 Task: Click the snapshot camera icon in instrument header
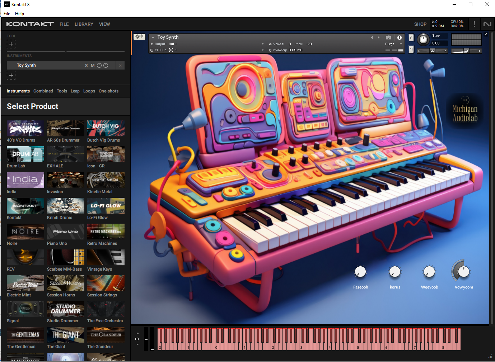pyautogui.click(x=388, y=37)
